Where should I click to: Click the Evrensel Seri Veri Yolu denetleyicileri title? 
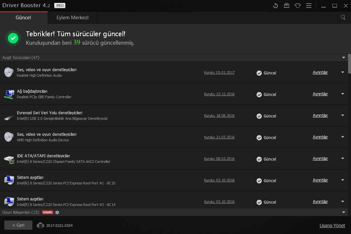click(x=49, y=113)
